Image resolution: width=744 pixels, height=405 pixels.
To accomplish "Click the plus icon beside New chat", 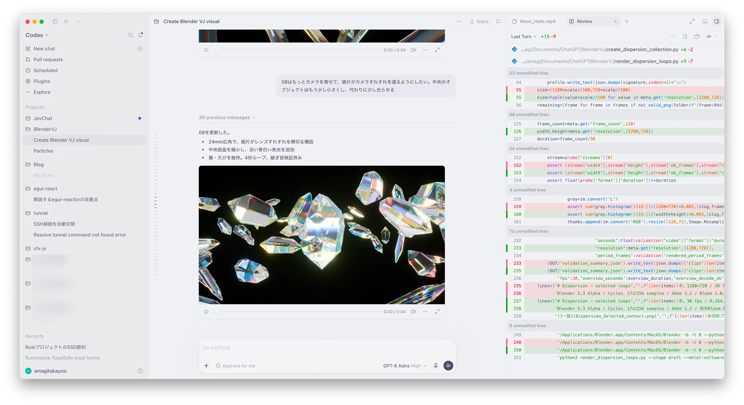I will tap(140, 49).
